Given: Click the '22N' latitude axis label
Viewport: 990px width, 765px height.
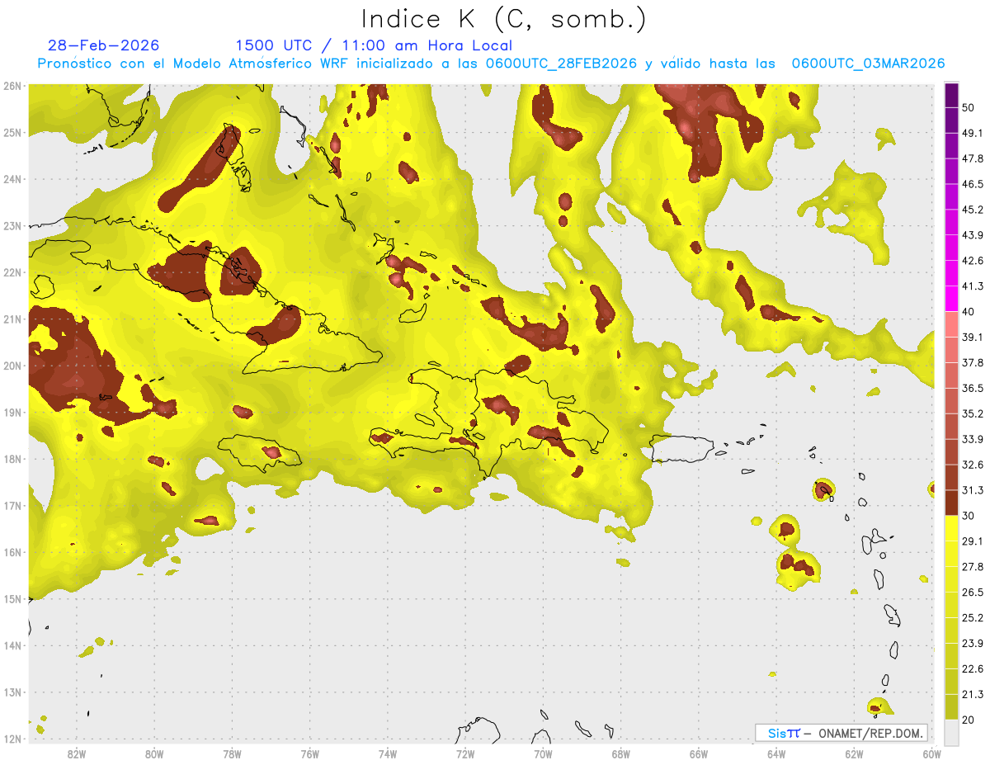Looking at the screenshot, I should pyautogui.click(x=12, y=272).
